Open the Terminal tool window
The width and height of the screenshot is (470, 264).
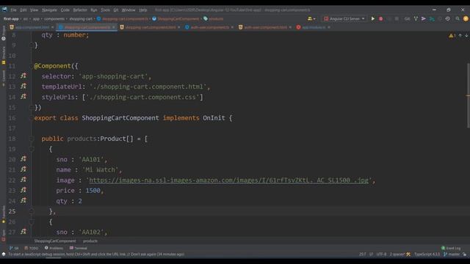pos(79,248)
